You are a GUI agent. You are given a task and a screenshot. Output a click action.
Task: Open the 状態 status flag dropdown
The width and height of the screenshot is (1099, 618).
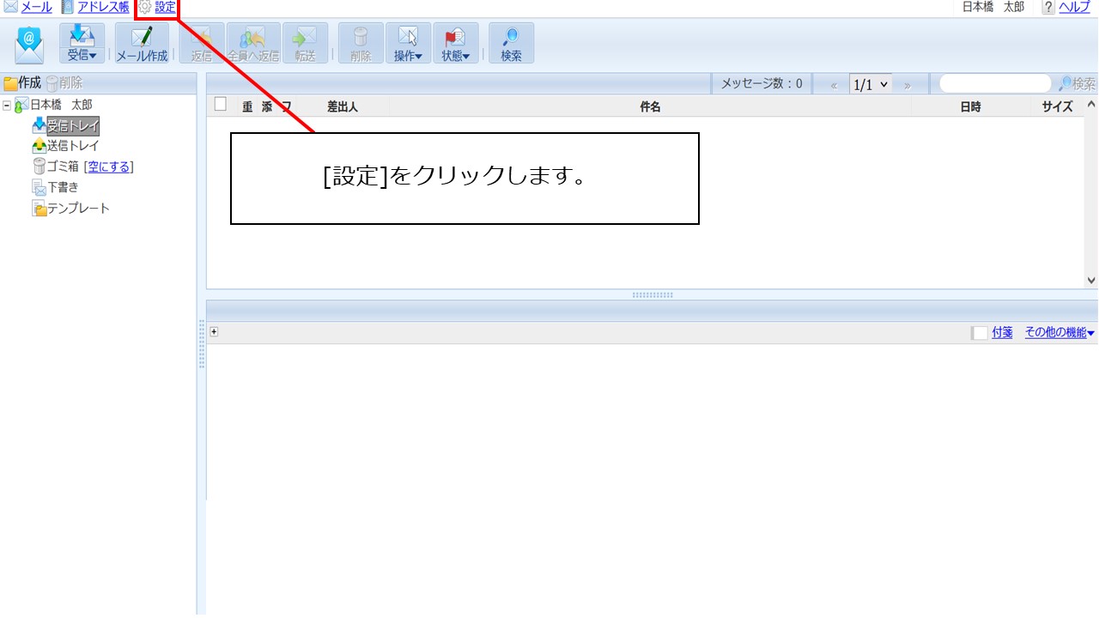pyautogui.click(x=456, y=43)
